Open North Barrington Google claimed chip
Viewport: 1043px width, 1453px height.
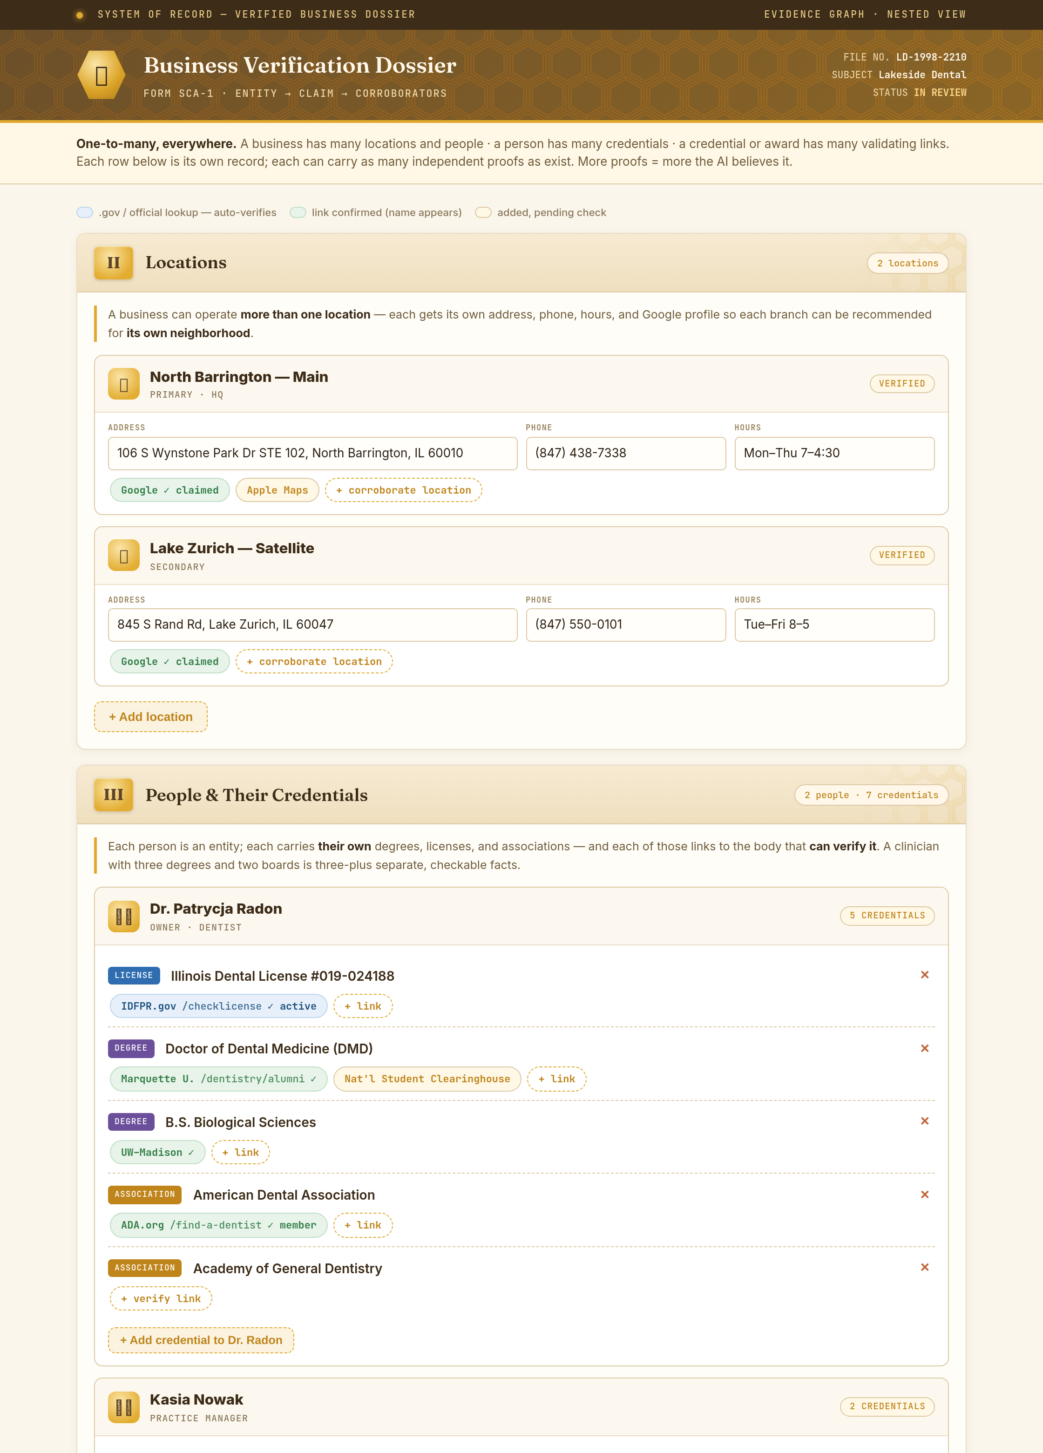click(x=170, y=490)
